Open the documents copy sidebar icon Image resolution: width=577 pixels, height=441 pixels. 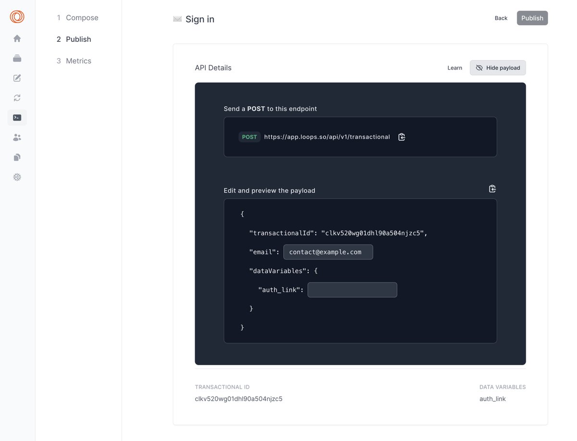coord(17,157)
